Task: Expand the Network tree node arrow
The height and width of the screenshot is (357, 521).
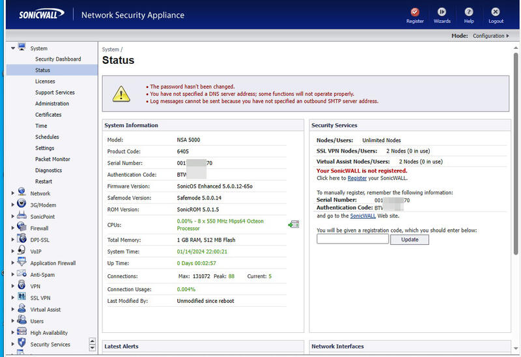Action: coord(12,193)
